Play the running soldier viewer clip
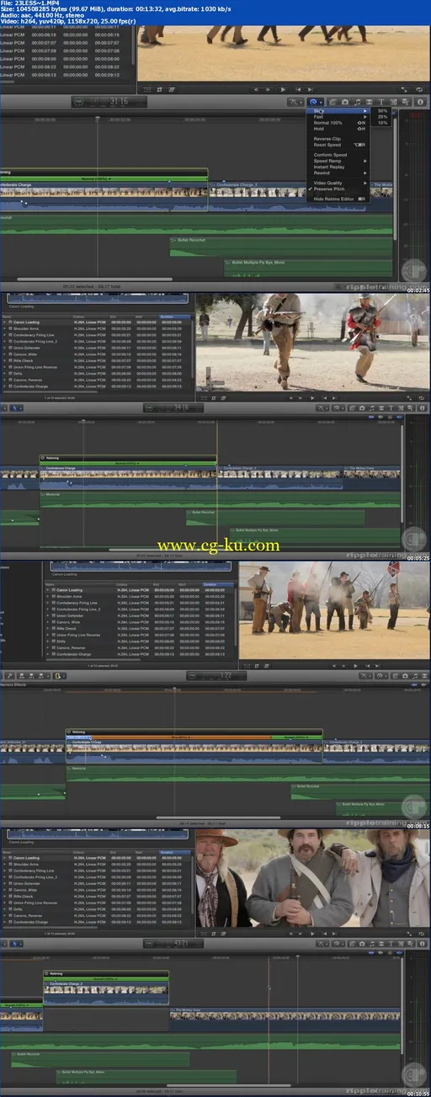The height and width of the screenshot is (1097, 431). click(311, 397)
